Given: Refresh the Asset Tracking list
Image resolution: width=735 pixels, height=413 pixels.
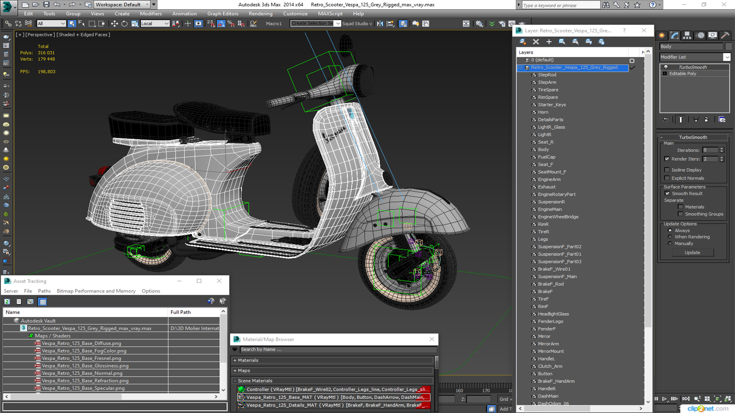Looking at the screenshot, I should click(x=7, y=302).
